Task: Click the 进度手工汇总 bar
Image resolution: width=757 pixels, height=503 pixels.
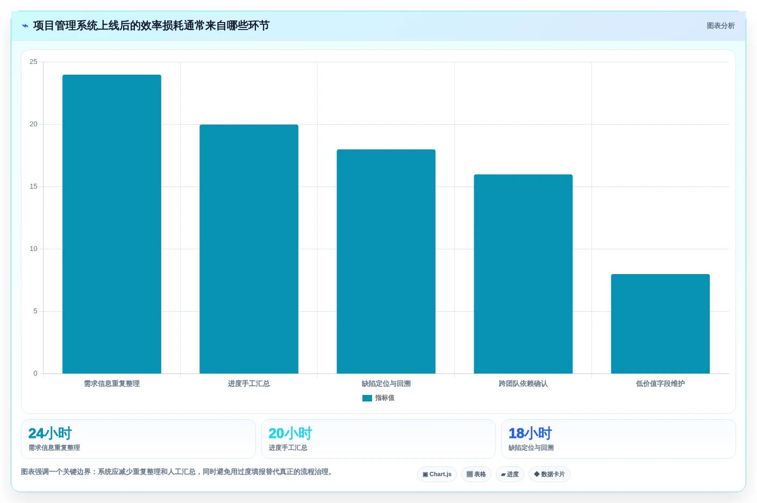Action: (249, 249)
